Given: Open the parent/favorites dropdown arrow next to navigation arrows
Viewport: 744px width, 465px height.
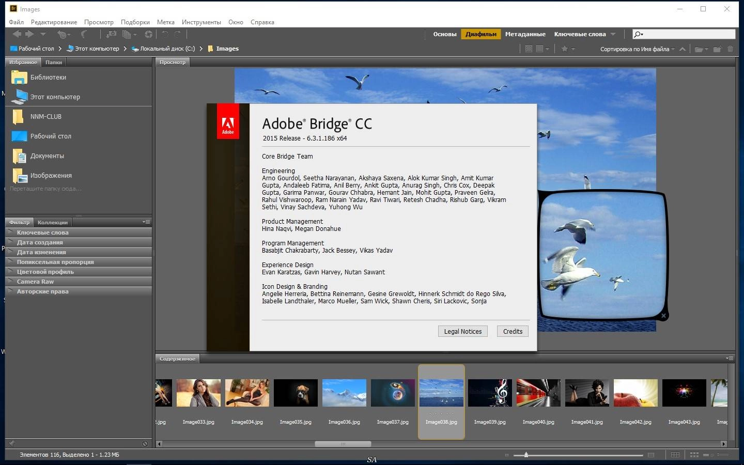Looking at the screenshot, I should (43, 34).
